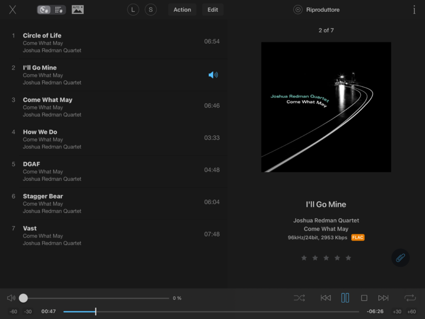Screen dimensions: 425x319
Task: Click the paperclip attachment icon
Action: pos(401,258)
